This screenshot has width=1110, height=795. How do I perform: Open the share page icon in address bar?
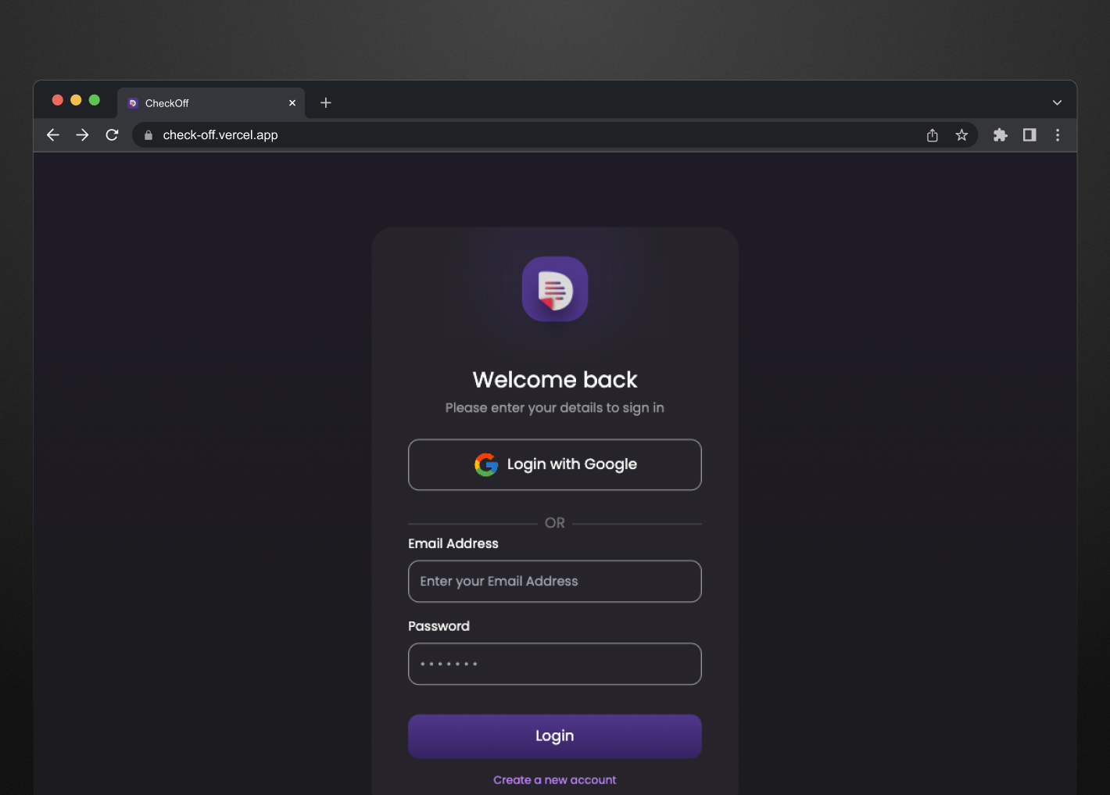coord(933,135)
